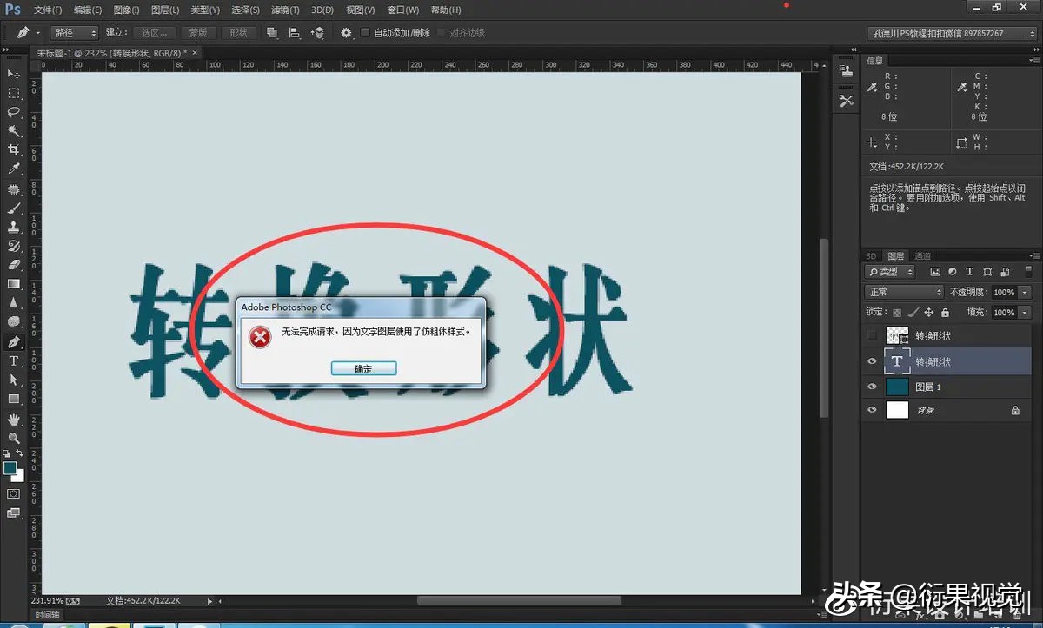Open the 类型 layer filter dropdown
1043x628 pixels.
(x=890, y=272)
